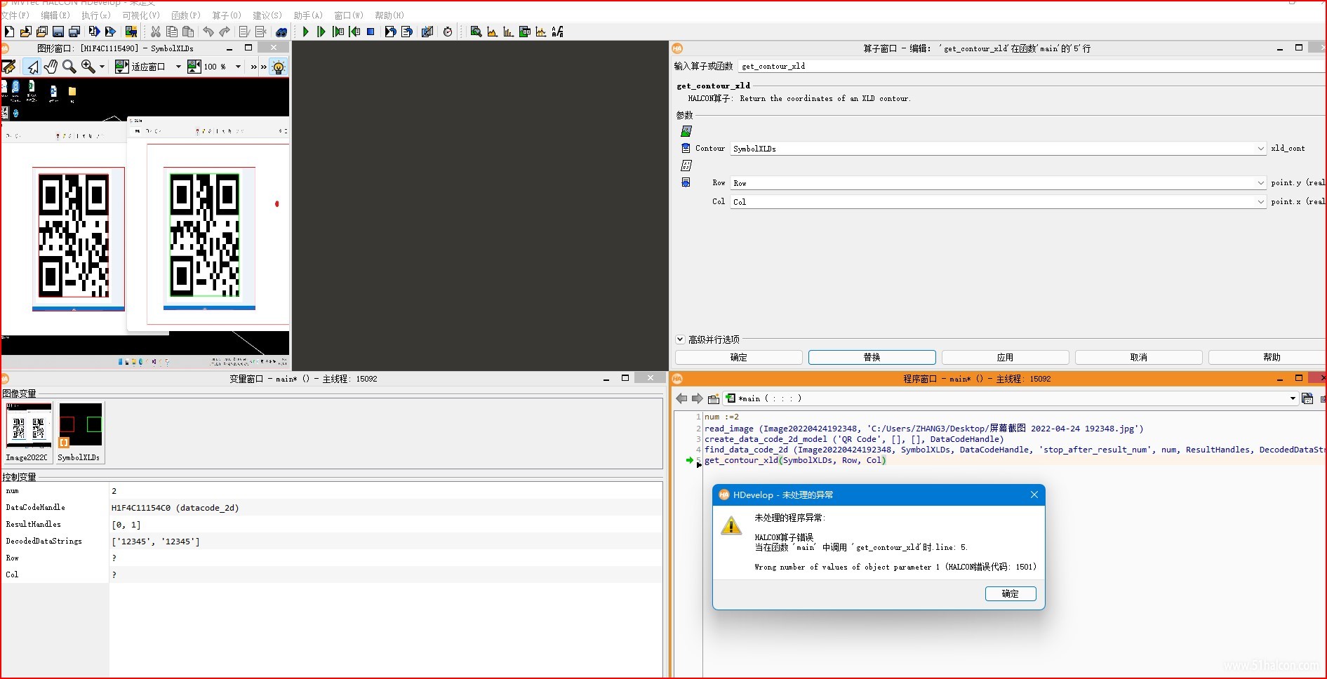Open the feature histogram icon

[509, 32]
